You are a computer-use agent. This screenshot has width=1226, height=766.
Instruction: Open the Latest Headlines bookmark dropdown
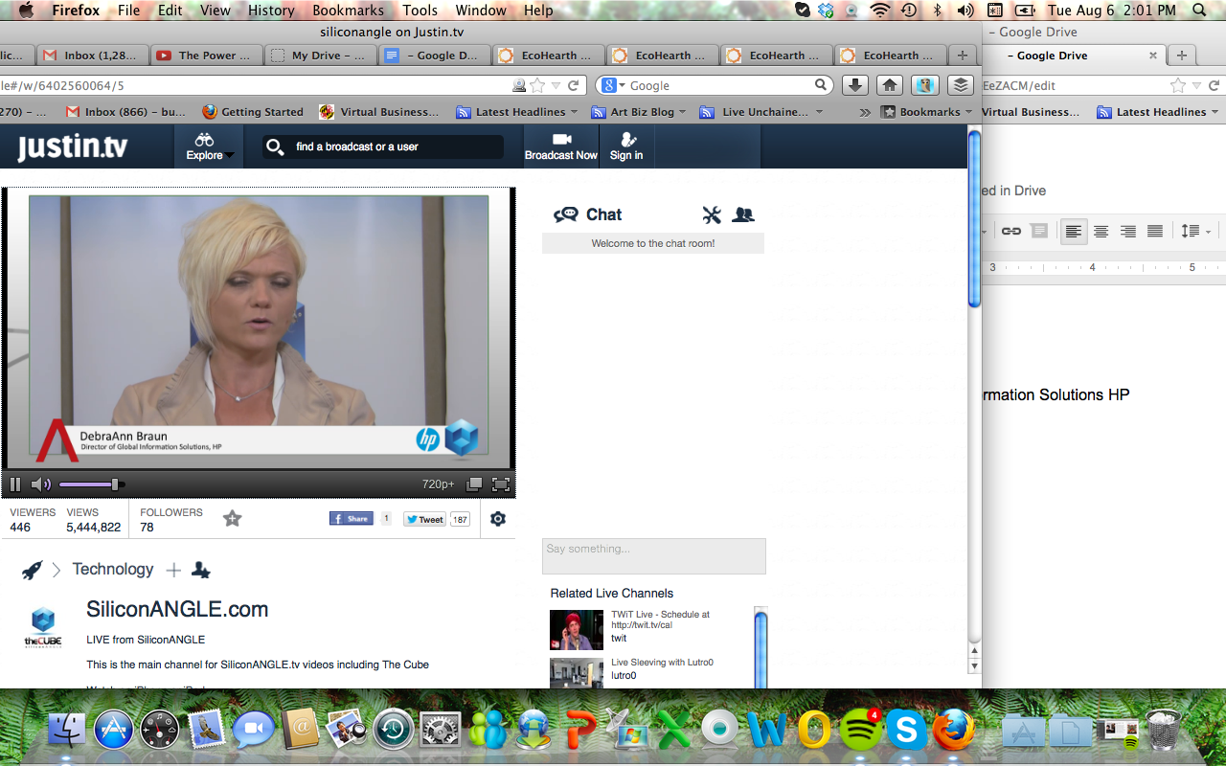point(518,112)
